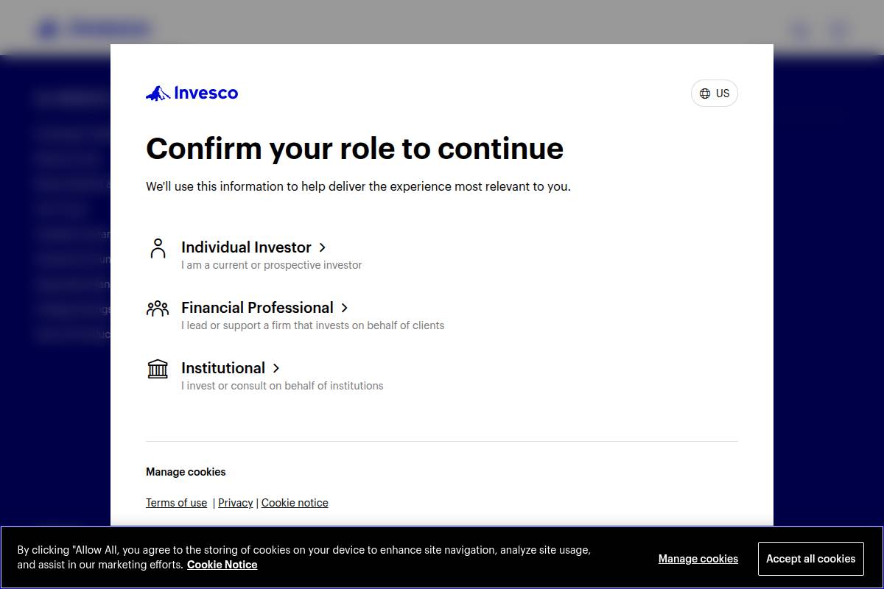Open the Privacy link
The width and height of the screenshot is (884, 589).
click(236, 503)
